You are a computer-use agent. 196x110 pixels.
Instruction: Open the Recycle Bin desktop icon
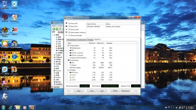[5, 5]
